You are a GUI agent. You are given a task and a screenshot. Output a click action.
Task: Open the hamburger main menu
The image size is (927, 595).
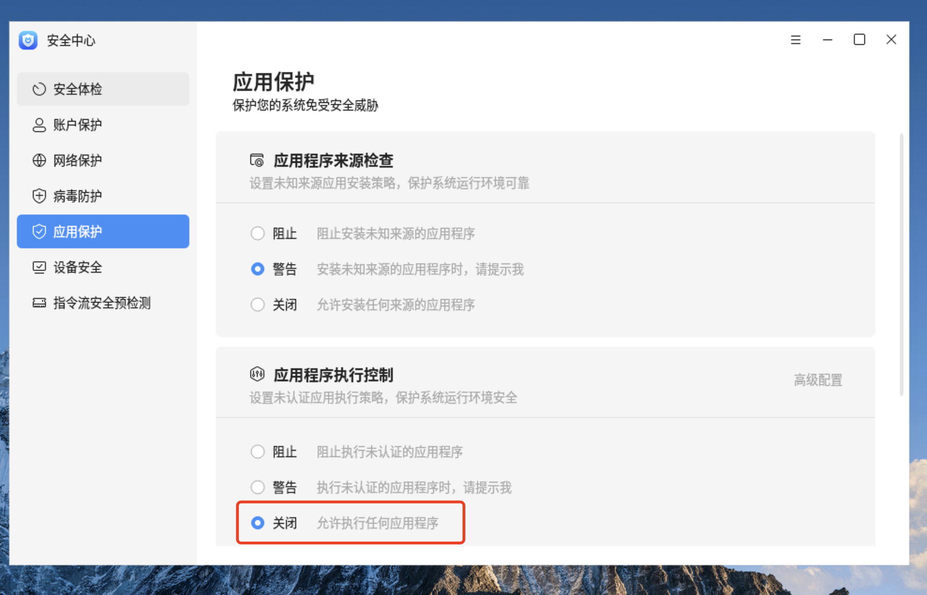(x=796, y=40)
